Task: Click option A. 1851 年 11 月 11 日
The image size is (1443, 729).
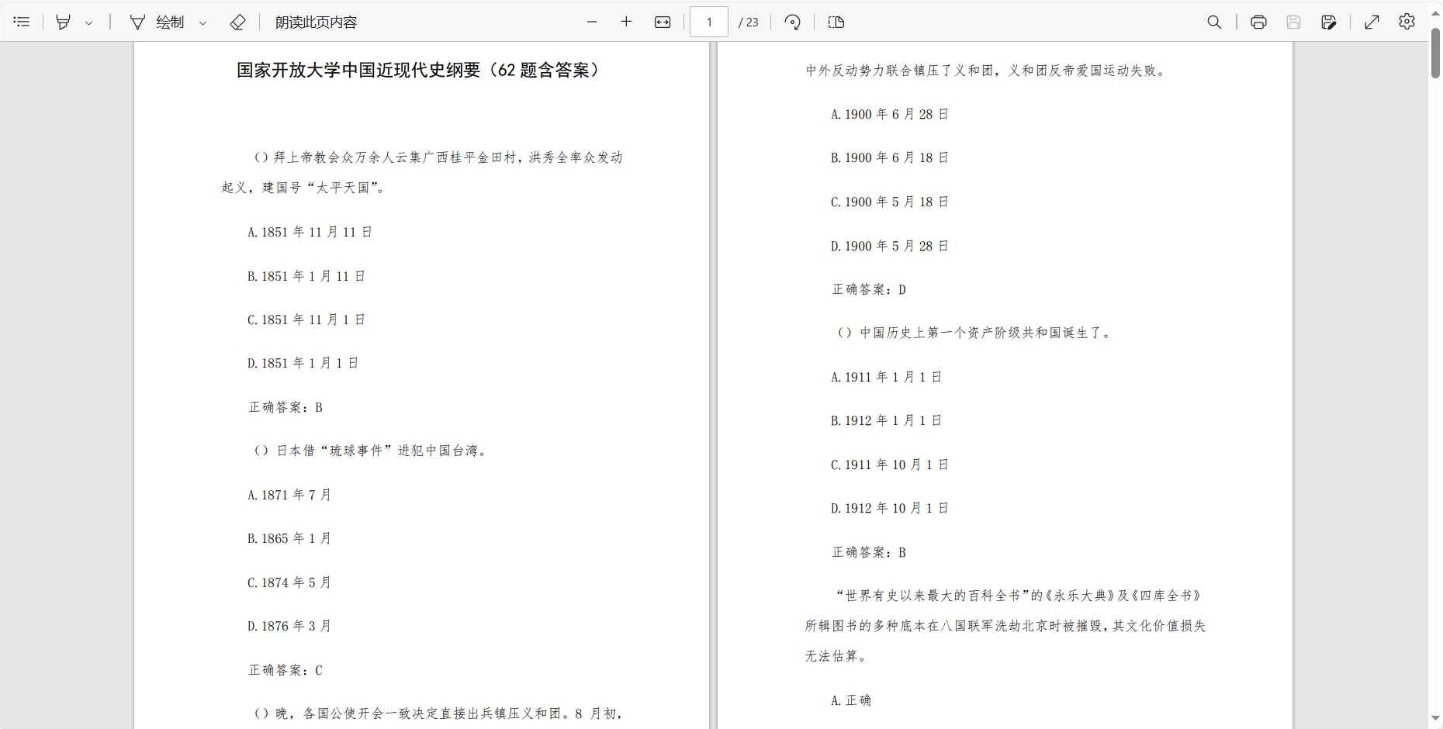Action: [310, 232]
